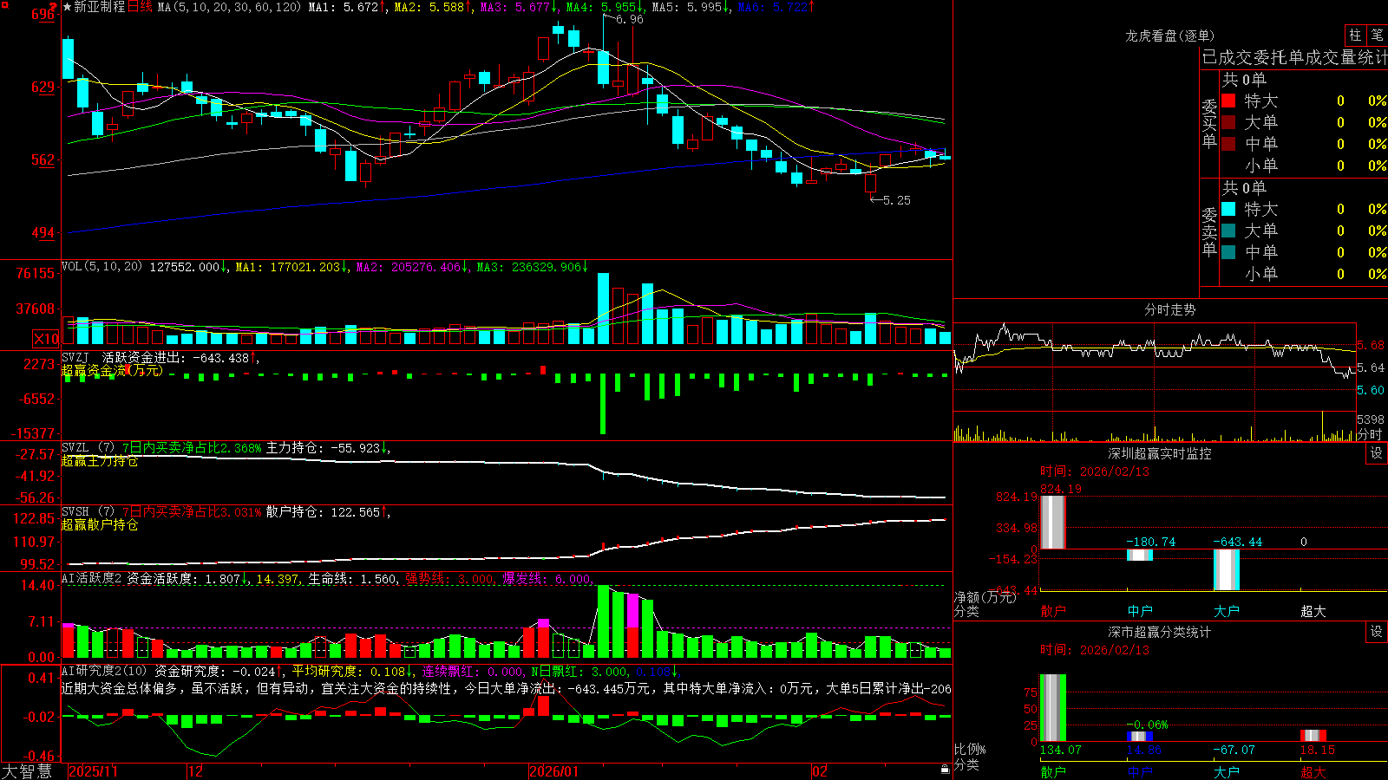1388x780 pixels.
Task: Select the 2026/01 timeline marker
Action: (554, 771)
